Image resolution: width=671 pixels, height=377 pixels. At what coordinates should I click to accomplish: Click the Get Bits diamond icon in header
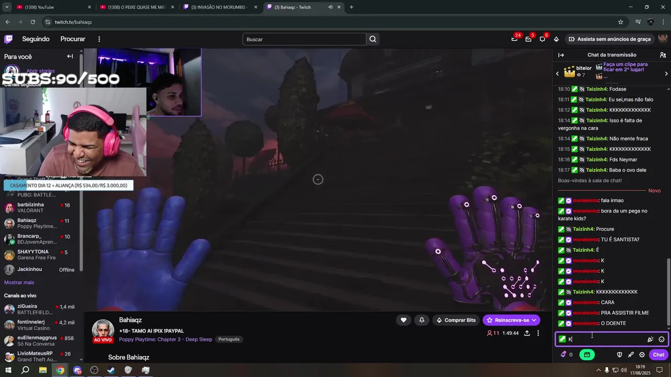(556, 39)
